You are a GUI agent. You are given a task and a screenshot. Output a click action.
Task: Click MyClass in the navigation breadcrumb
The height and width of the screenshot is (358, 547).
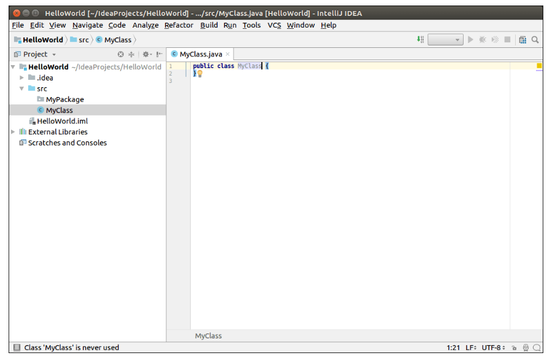point(113,40)
